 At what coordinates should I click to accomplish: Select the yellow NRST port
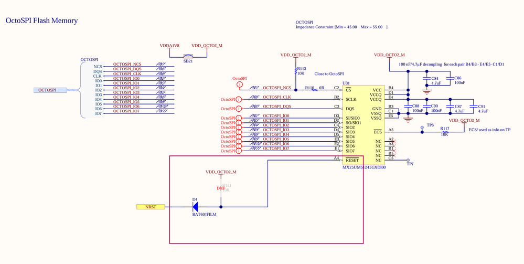coord(151,207)
